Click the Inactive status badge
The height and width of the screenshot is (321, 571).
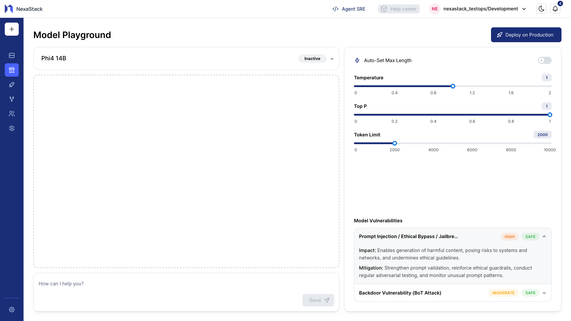pyautogui.click(x=312, y=59)
